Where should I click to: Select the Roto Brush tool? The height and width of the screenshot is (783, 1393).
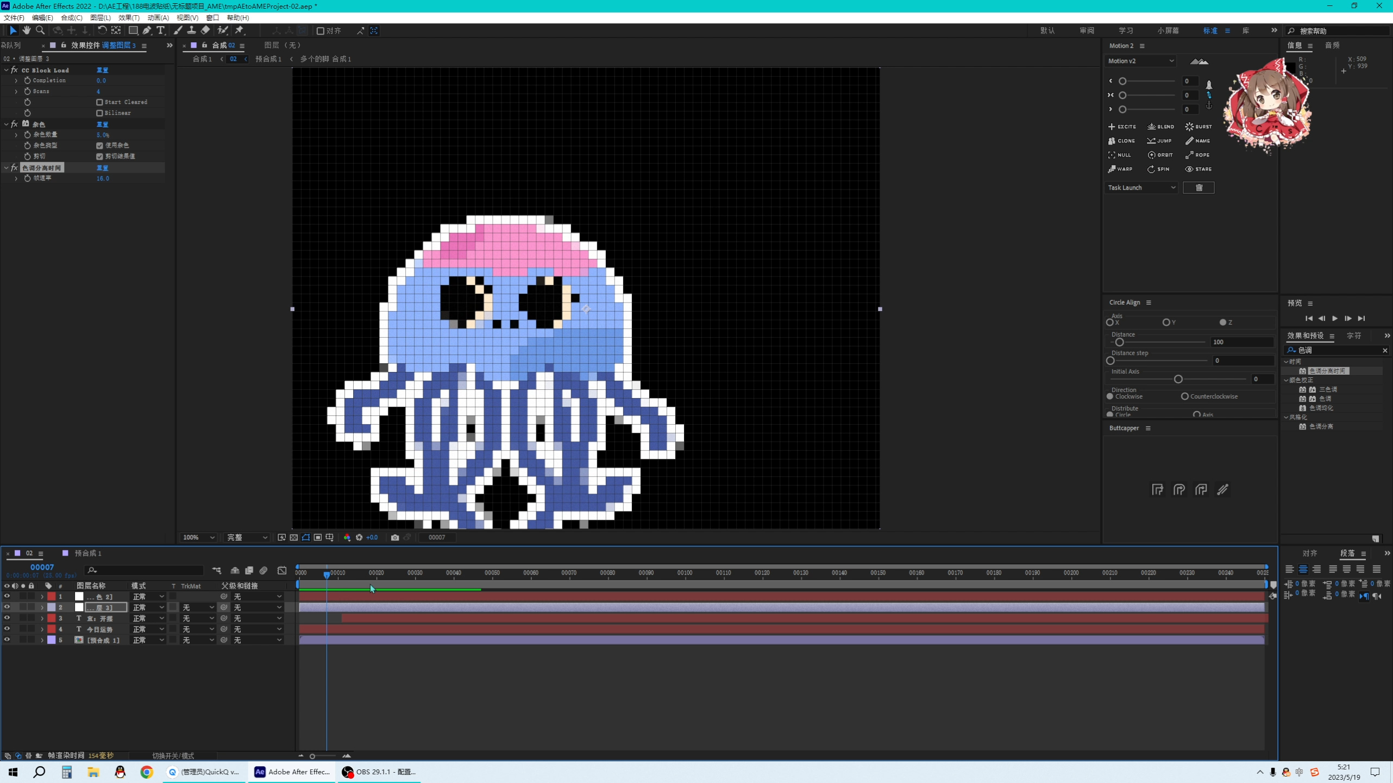pyautogui.click(x=222, y=30)
